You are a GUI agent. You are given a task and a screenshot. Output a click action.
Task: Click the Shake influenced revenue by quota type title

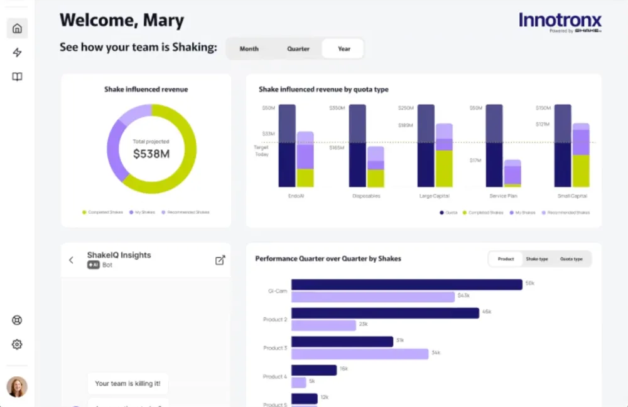click(x=323, y=90)
